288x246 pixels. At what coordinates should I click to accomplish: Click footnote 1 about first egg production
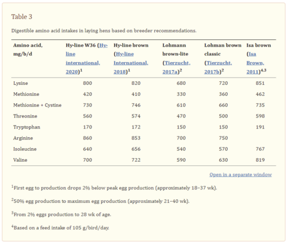coord(114,188)
